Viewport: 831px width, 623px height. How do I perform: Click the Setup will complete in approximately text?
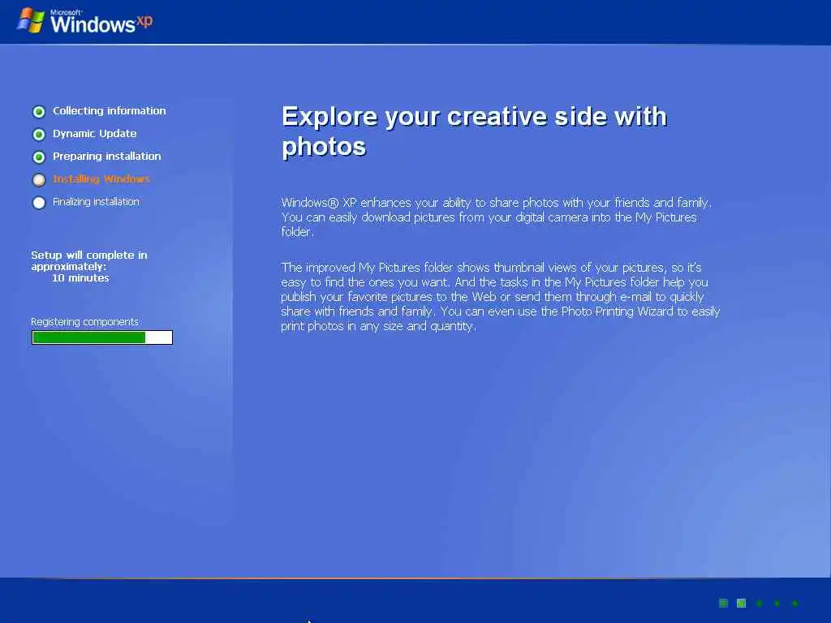(x=89, y=260)
